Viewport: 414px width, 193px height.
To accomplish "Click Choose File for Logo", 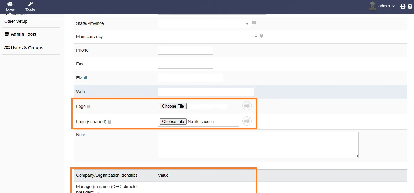I will 173,106.
